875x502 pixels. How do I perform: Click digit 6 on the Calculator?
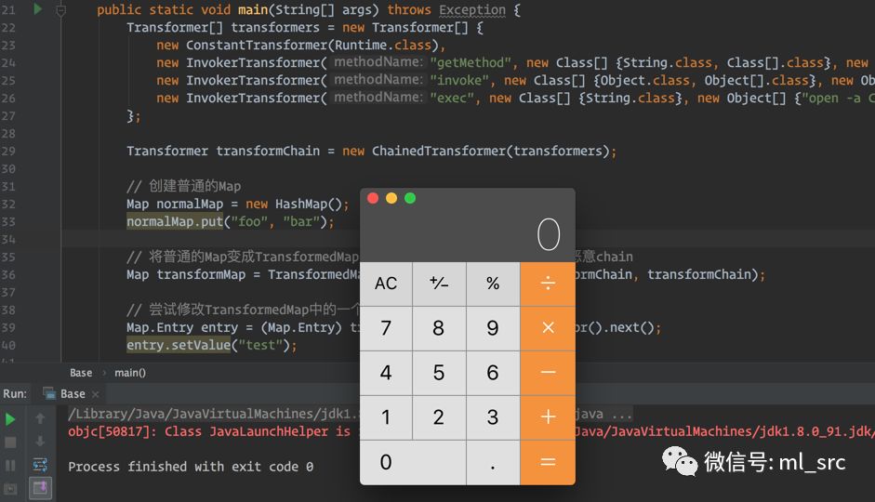(x=493, y=373)
